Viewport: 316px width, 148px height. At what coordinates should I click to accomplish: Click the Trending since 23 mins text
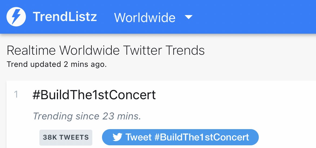(x=87, y=116)
